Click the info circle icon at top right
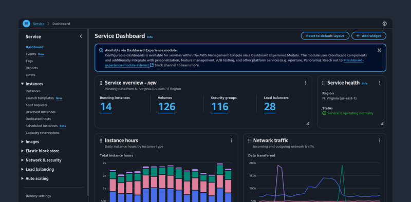The height and width of the screenshot is (202, 411). tap(384, 24)
